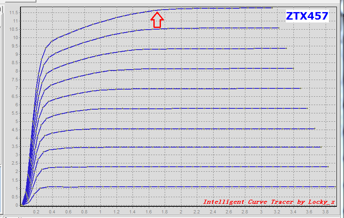Click the ZTX457 device label
344x218 pixels.
[x=307, y=16]
